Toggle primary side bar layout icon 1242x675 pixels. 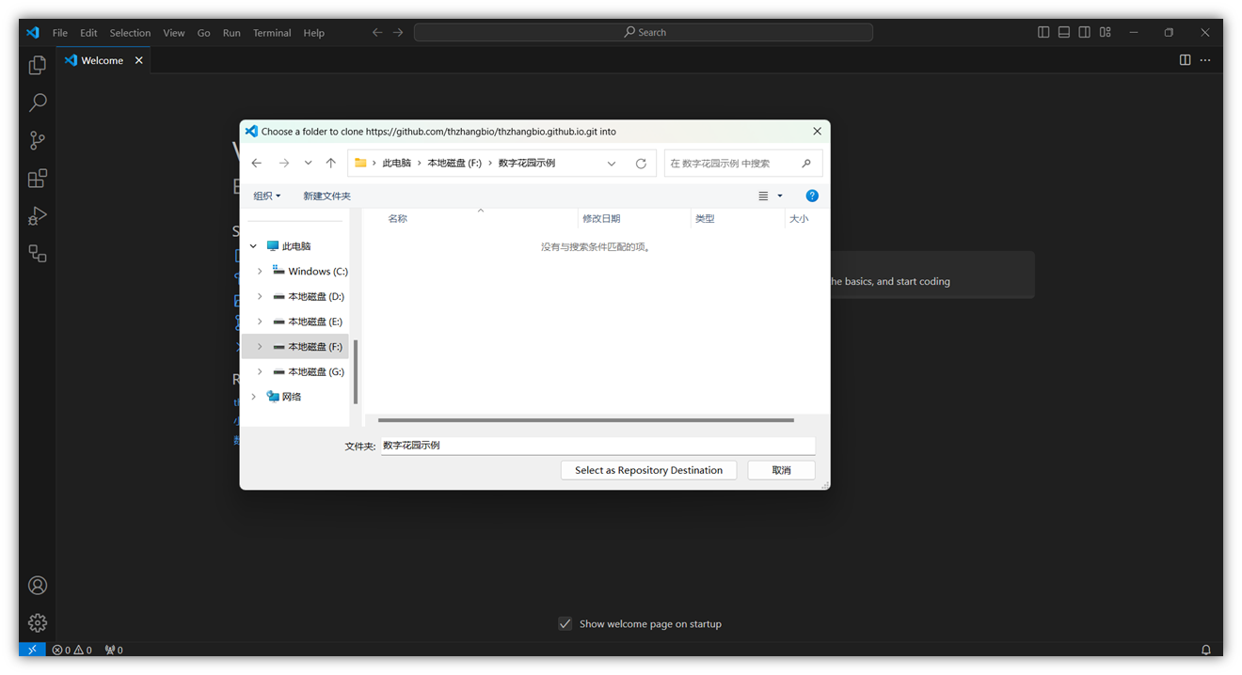pos(1043,32)
